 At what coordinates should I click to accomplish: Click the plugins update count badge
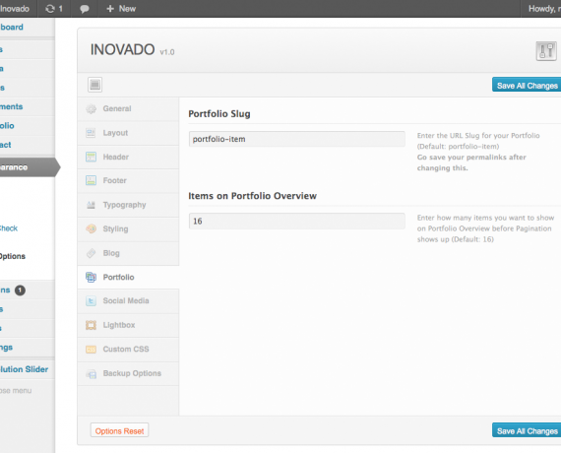click(x=20, y=291)
